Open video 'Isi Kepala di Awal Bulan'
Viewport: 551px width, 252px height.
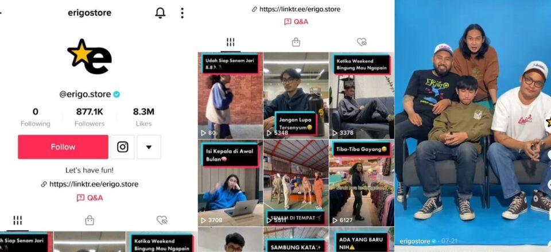point(230,183)
